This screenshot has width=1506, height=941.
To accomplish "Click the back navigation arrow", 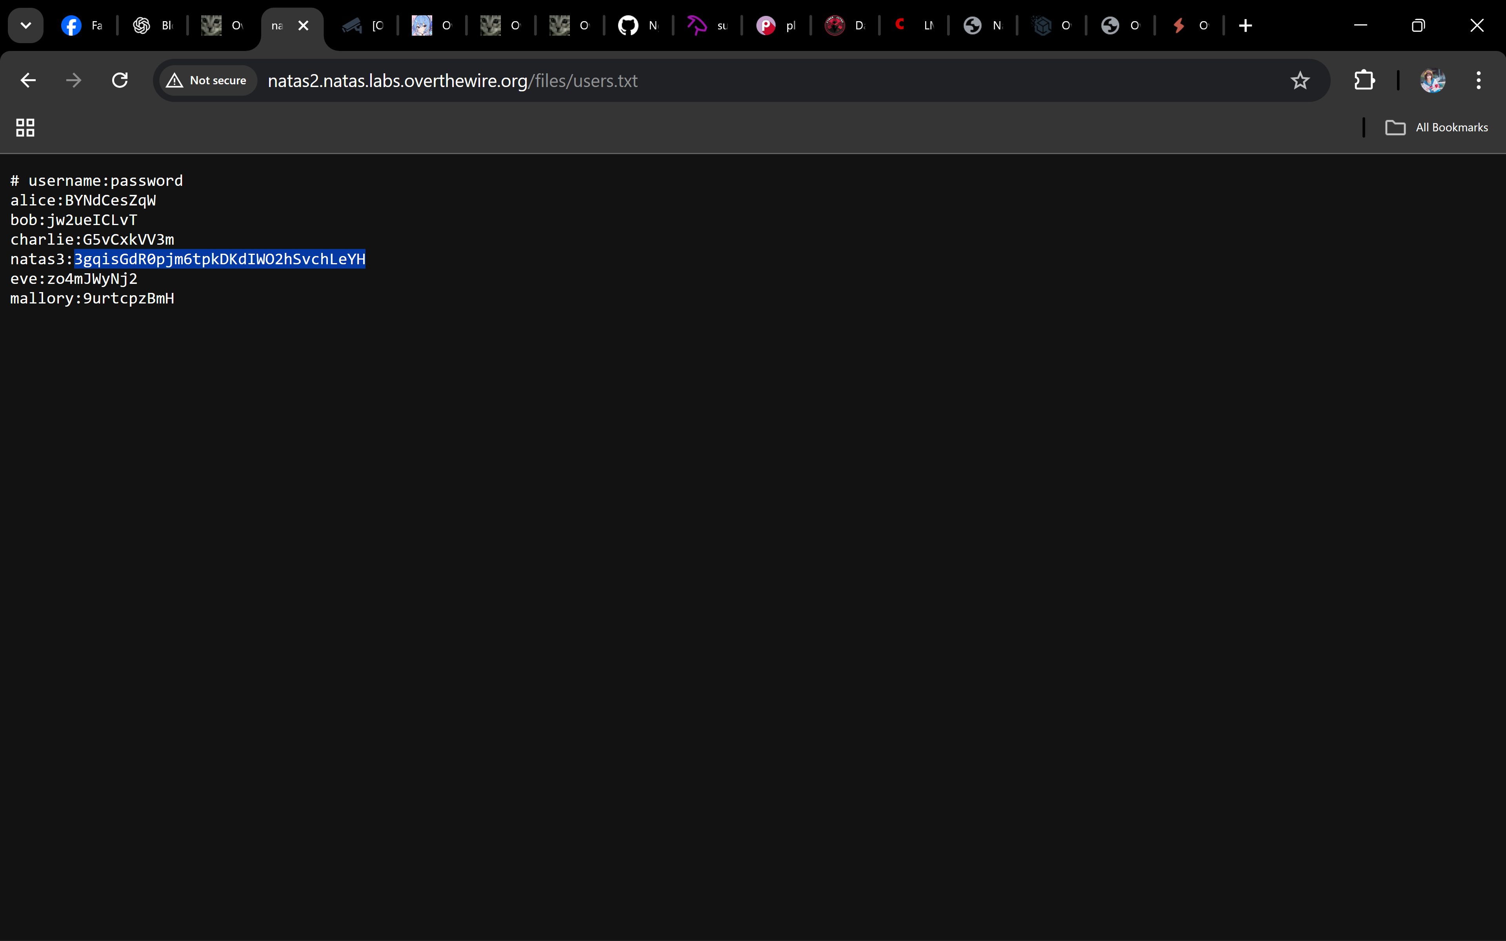I will [x=28, y=80].
